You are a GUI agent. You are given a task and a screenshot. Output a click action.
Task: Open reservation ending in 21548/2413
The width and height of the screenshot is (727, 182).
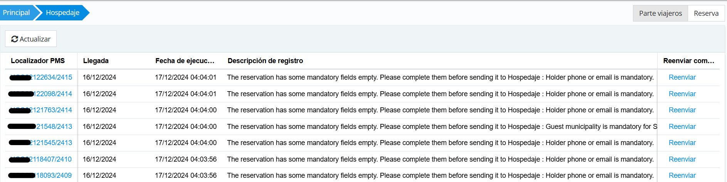[x=54, y=127]
